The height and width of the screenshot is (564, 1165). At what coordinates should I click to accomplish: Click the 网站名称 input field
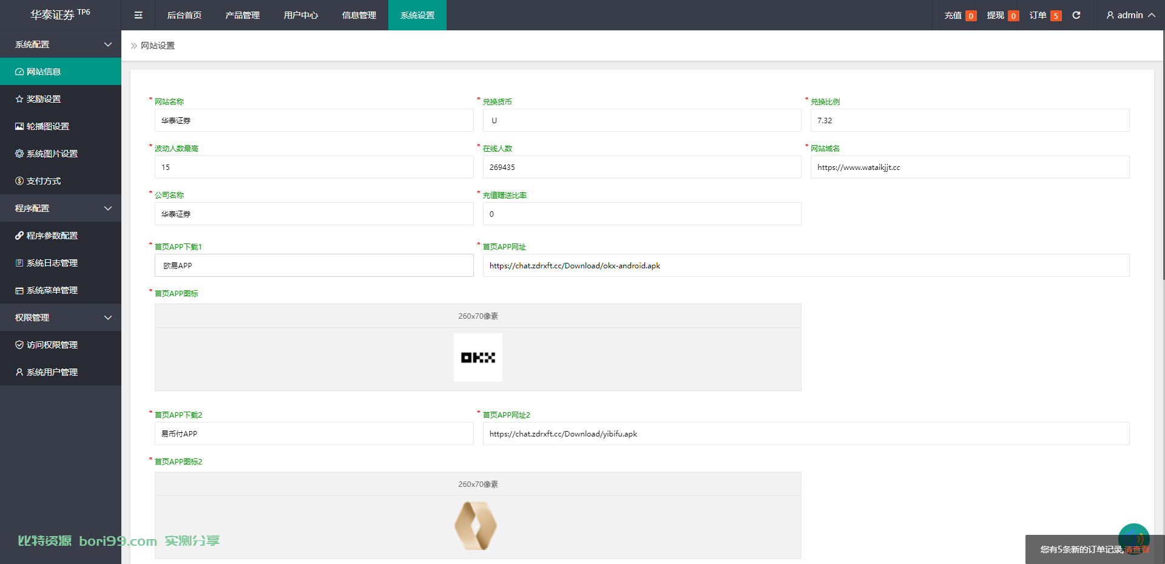314,120
